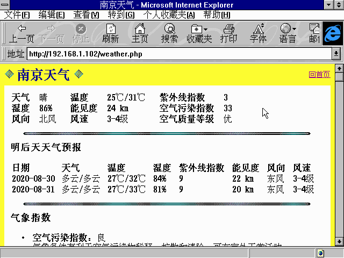The image size is (344, 258).
Task: Reload page with 刷新 button
Action: [111, 33]
